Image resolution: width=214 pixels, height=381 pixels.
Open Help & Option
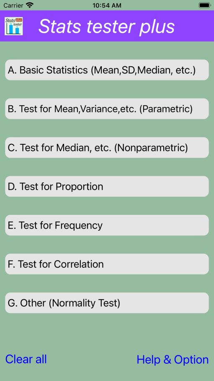[173, 360]
